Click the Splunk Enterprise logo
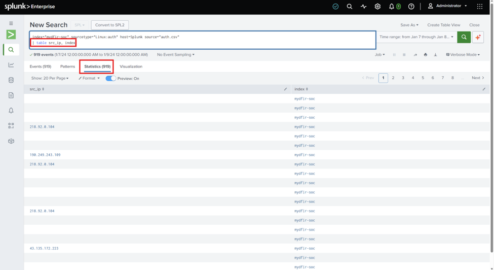494x270 pixels. [29, 6]
